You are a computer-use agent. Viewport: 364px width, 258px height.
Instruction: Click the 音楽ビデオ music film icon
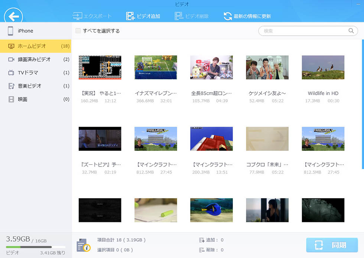coord(11,86)
